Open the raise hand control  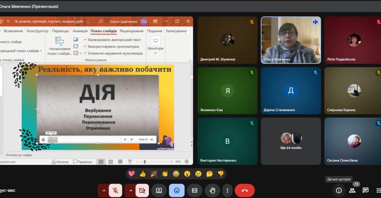point(212,190)
